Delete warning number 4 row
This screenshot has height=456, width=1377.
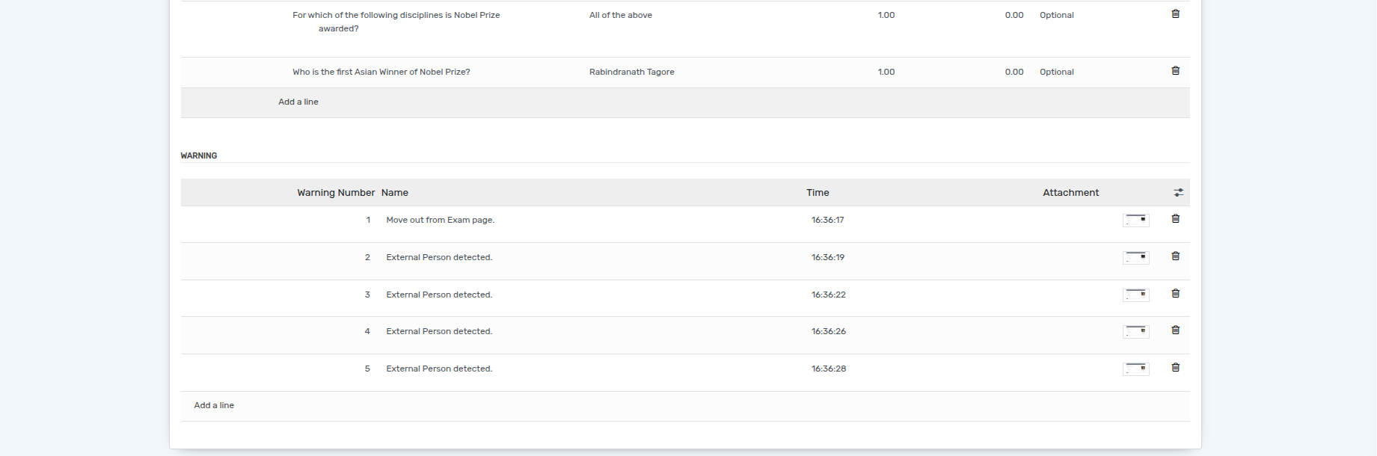1175,330
